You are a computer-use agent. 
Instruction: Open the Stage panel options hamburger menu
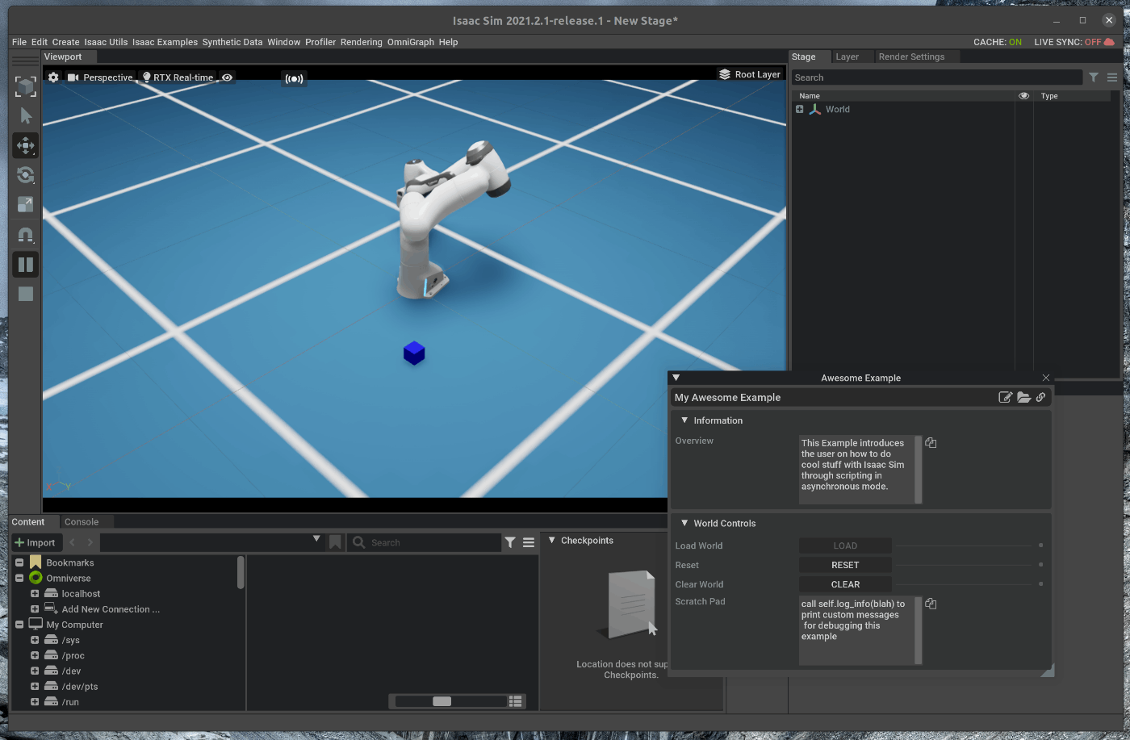pyautogui.click(x=1112, y=77)
